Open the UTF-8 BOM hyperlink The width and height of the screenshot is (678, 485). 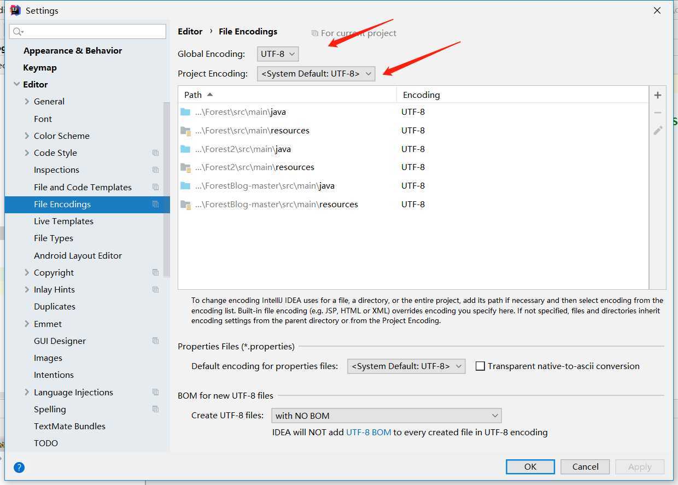(x=369, y=432)
